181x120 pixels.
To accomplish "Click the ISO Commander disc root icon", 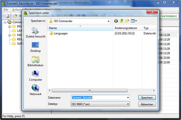I will (9, 22).
